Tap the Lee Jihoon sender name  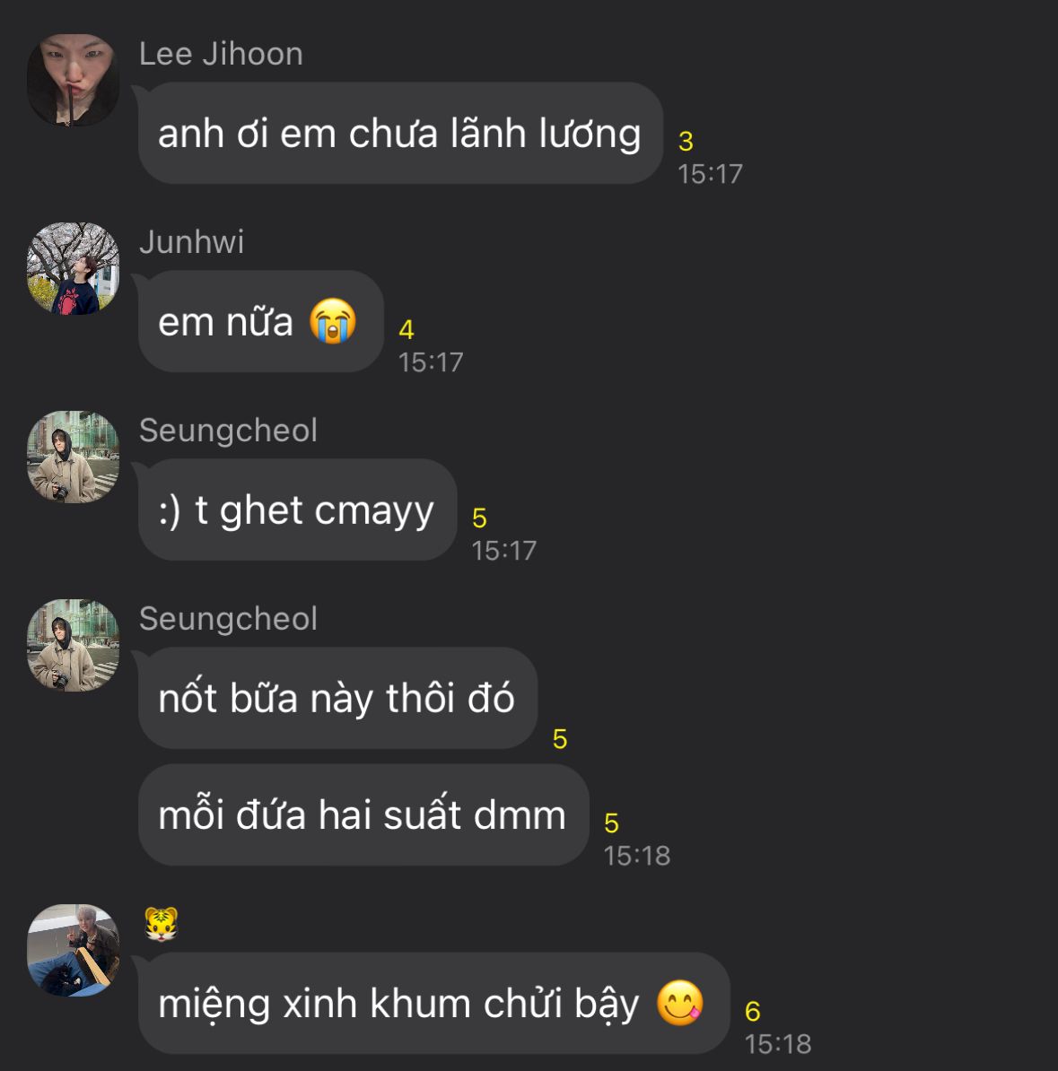[221, 54]
